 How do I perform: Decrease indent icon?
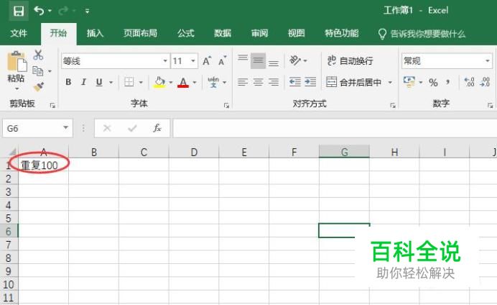(294, 82)
